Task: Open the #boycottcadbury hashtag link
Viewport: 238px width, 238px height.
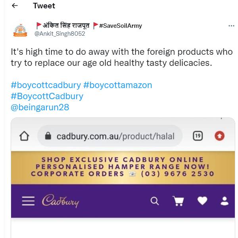Action: (x=46, y=85)
